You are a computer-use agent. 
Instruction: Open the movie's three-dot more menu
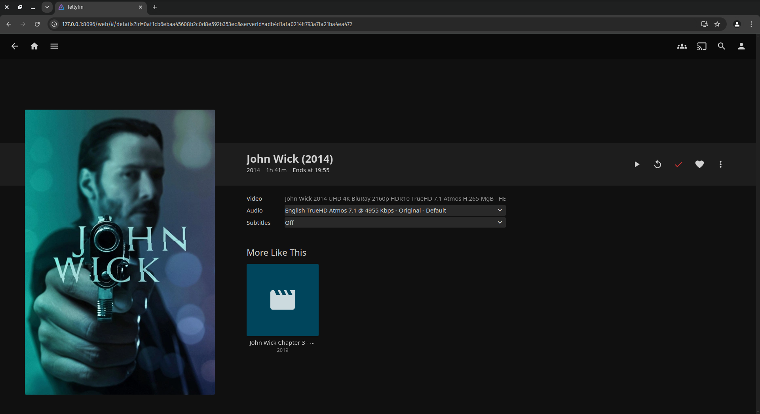[x=720, y=164]
